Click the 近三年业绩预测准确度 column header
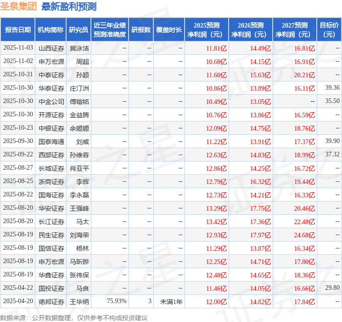This screenshot has height=322, width=342. (x=110, y=30)
